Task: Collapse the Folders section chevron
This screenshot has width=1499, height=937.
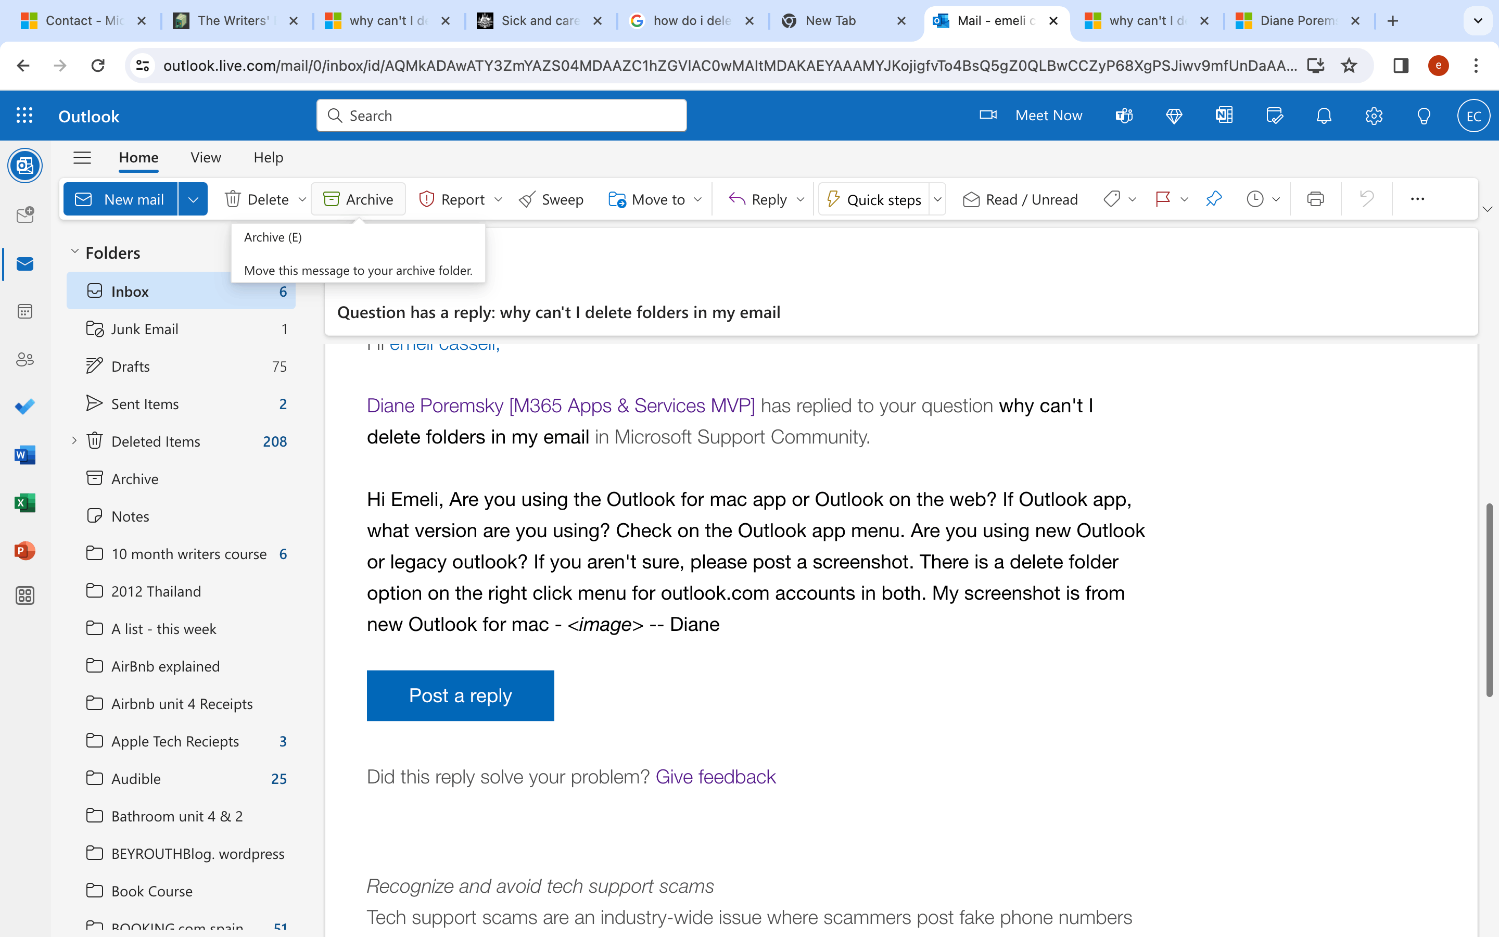Action: tap(75, 251)
